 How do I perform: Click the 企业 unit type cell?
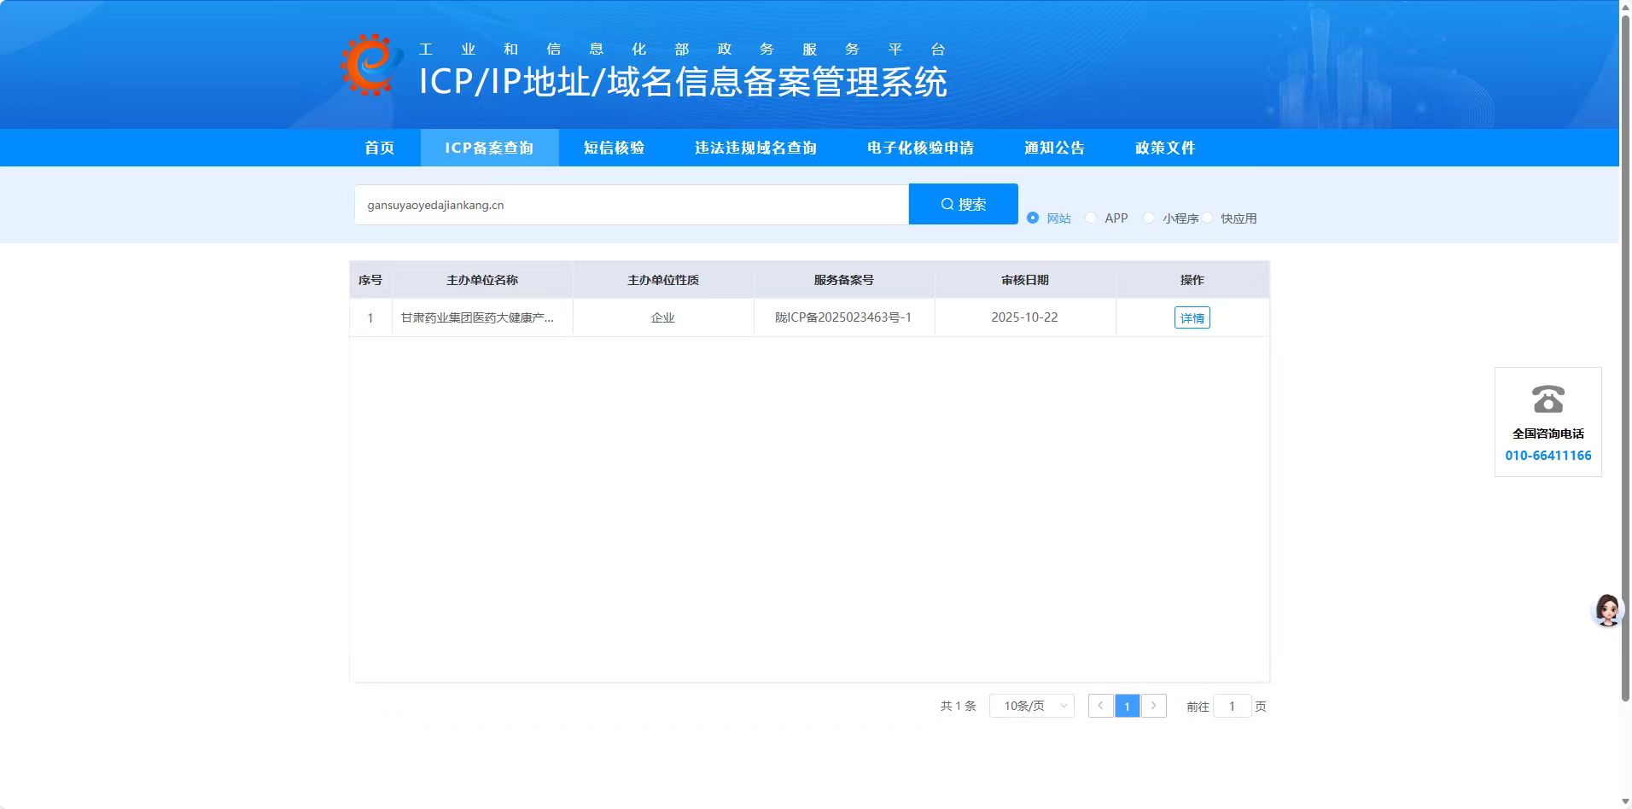coord(662,317)
